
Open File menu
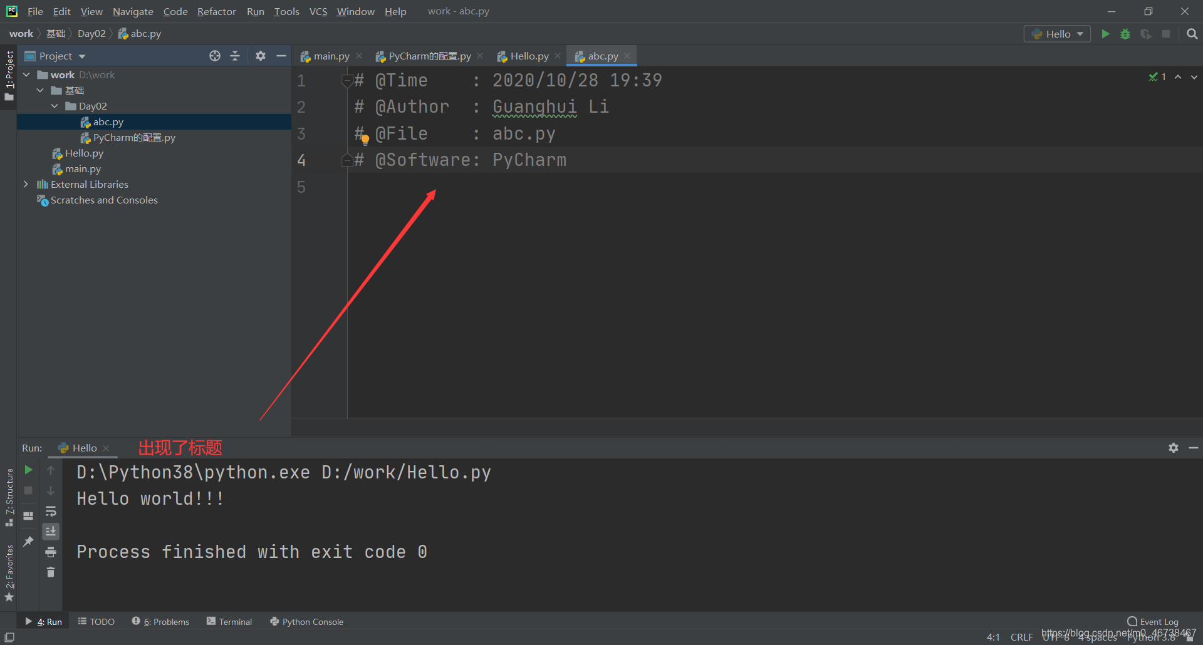click(35, 11)
